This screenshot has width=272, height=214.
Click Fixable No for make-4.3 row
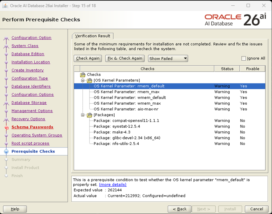[242, 132]
